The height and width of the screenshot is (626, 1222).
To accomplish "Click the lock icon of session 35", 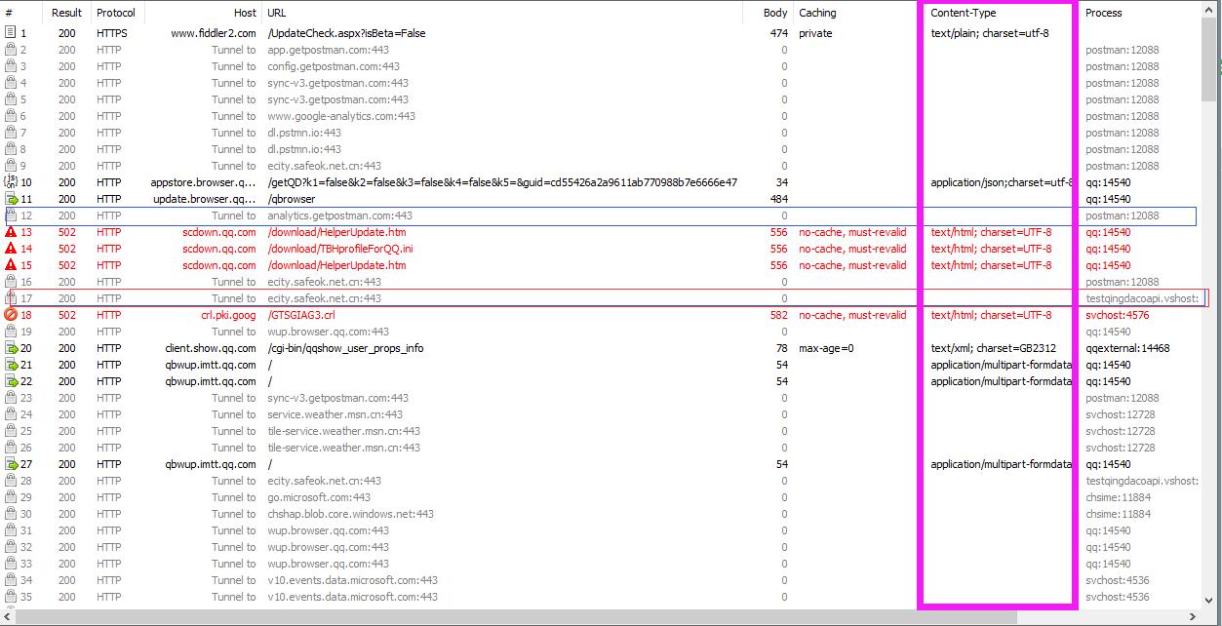I will [x=11, y=597].
